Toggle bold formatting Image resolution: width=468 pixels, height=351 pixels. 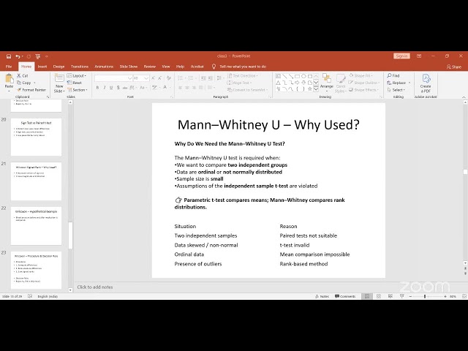pyautogui.click(x=97, y=88)
